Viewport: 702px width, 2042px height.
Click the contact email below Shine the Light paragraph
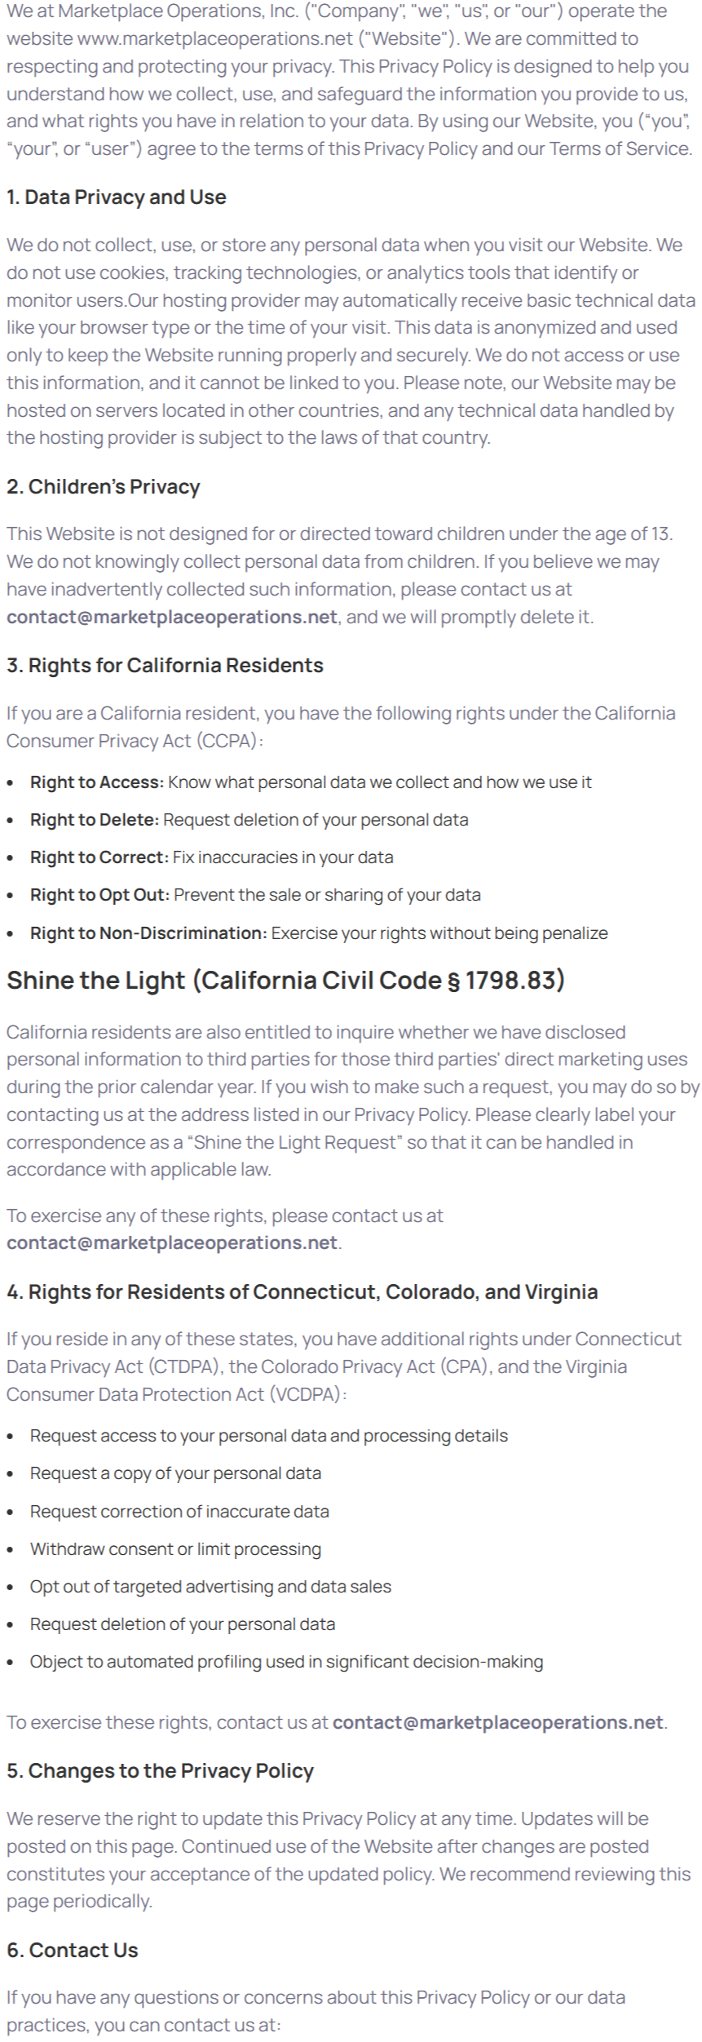[x=171, y=1242]
